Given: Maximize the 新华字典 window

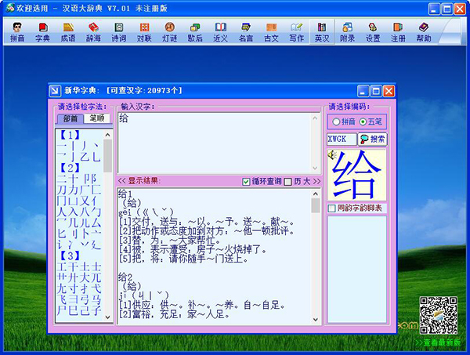Looking at the screenshot, I should point(376,91).
